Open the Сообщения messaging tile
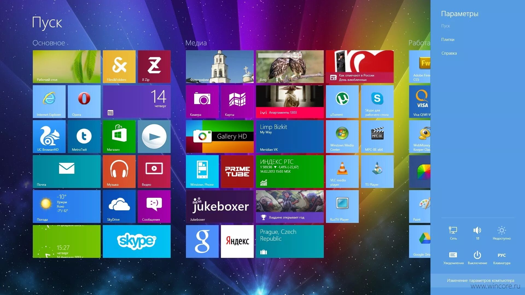This screenshot has width=525, height=295. (154, 206)
